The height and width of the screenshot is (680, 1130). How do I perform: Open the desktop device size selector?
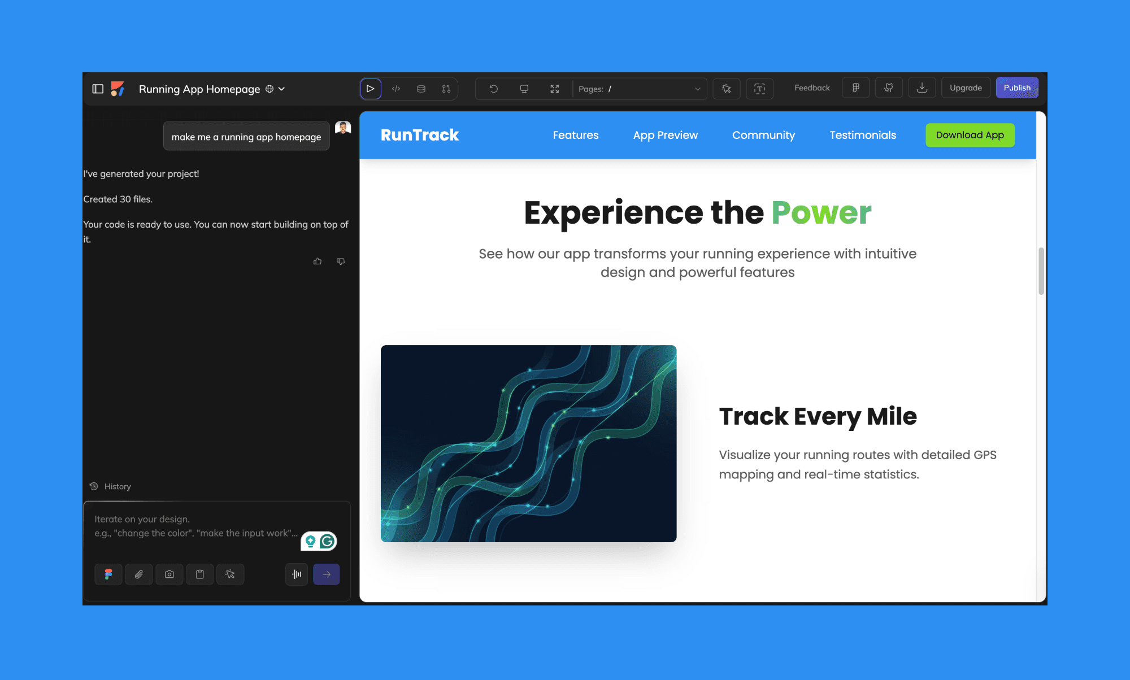(524, 89)
